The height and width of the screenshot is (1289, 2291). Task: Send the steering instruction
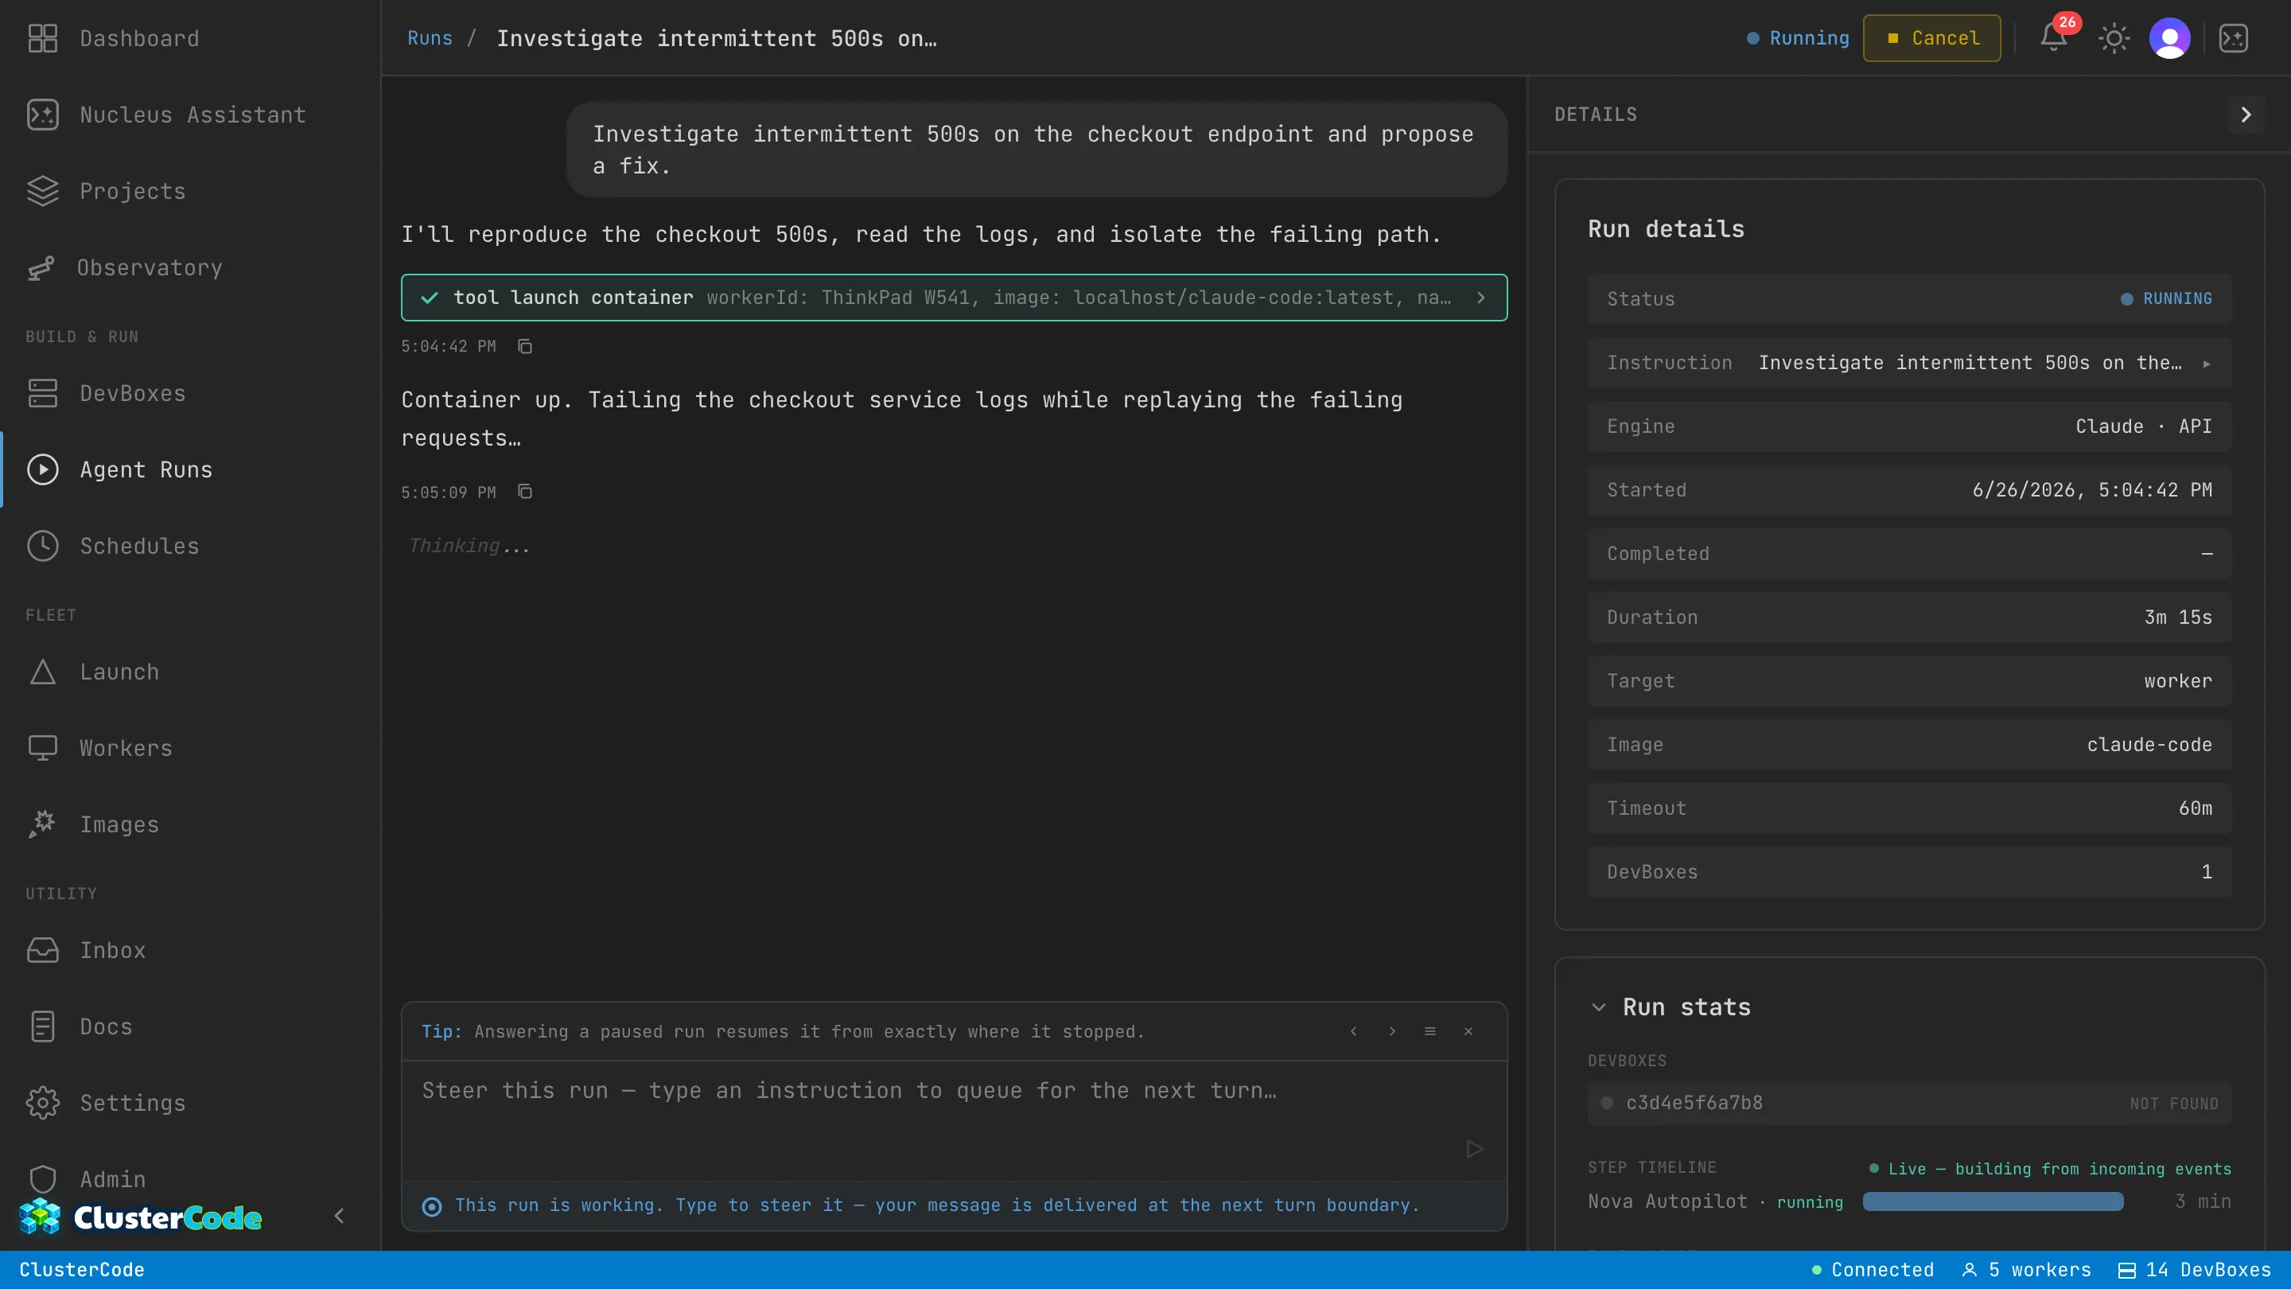click(x=1474, y=1149)
